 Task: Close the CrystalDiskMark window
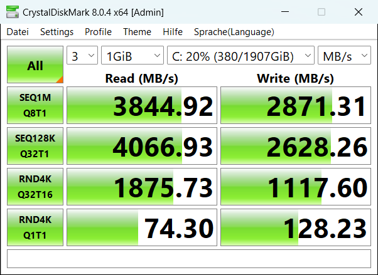coord(359,12)
